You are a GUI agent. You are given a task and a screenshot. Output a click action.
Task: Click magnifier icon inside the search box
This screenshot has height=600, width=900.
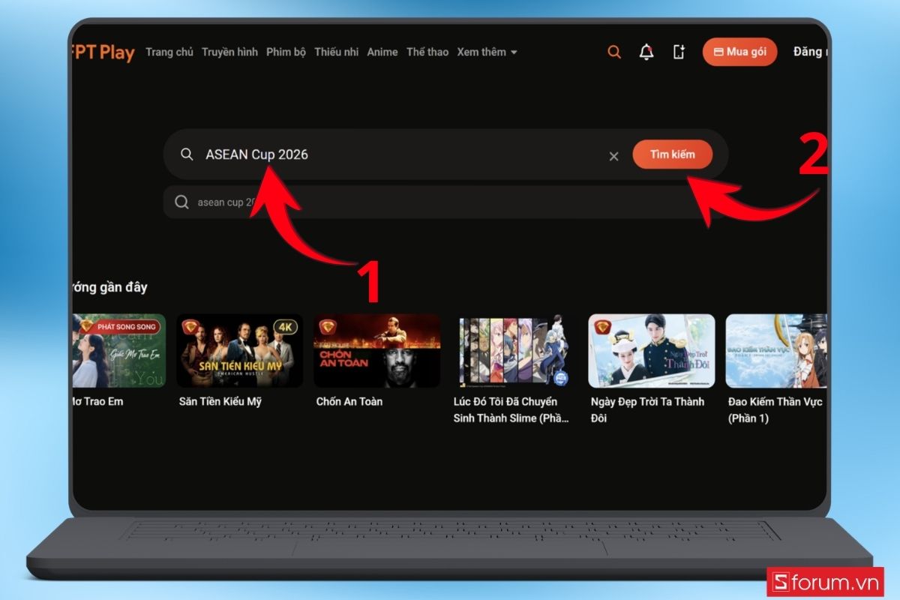click(187, 154)
